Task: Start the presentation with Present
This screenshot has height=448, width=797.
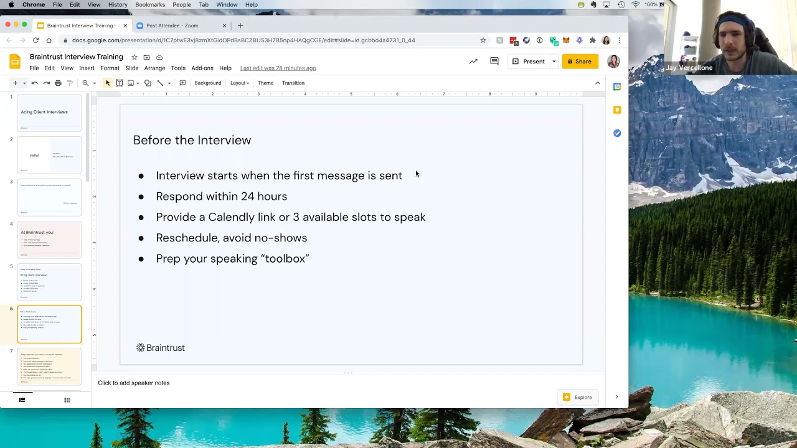Action: 528,62
